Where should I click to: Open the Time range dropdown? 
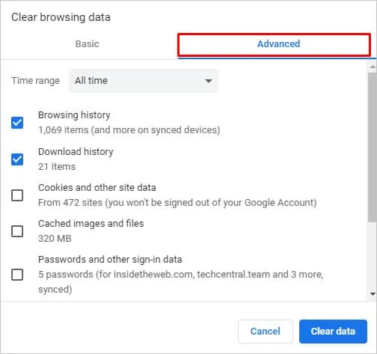click(144, 81)
